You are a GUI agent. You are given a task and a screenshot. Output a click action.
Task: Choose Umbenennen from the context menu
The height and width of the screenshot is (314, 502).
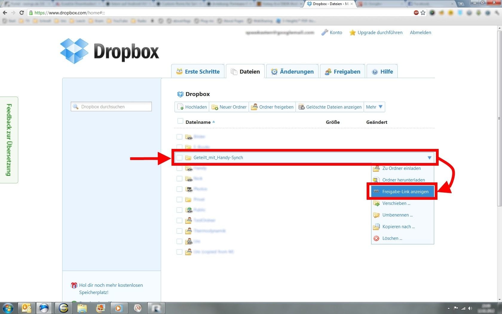point(402,215)
